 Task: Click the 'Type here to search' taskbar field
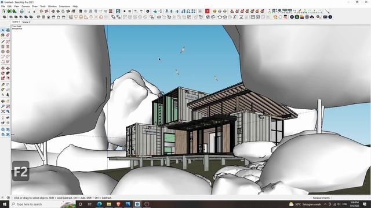pyautogui.click(x=42, y=204)
